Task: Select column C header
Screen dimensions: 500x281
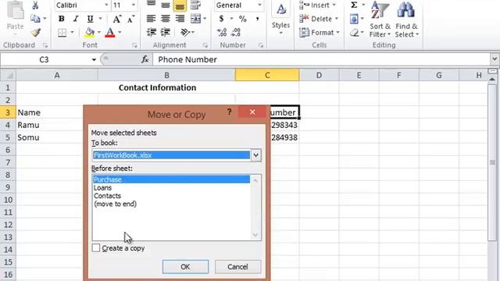Action: (267, 75)
